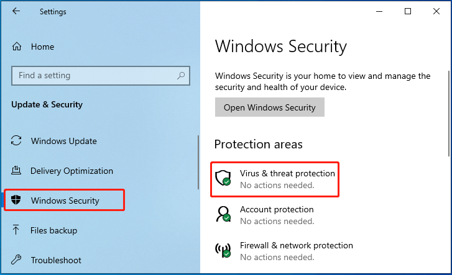452x275 pixels.
Task: Focus the Find a setting field
Action: pyautogui.click(x=101, y=76)
